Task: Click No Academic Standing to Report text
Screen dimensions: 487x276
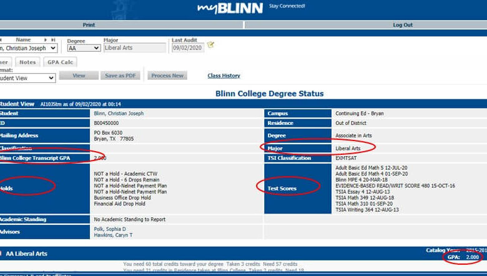Action: click(129, 220)
